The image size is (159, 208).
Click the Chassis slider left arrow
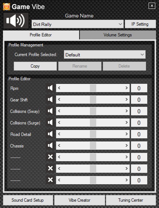click(59, 146)
